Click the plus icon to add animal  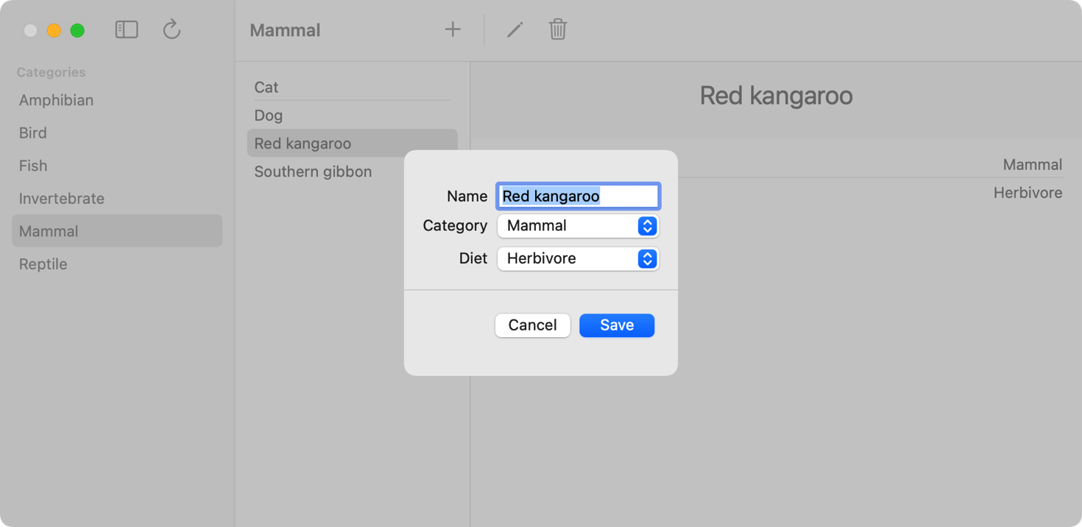[x=453, y=29]
